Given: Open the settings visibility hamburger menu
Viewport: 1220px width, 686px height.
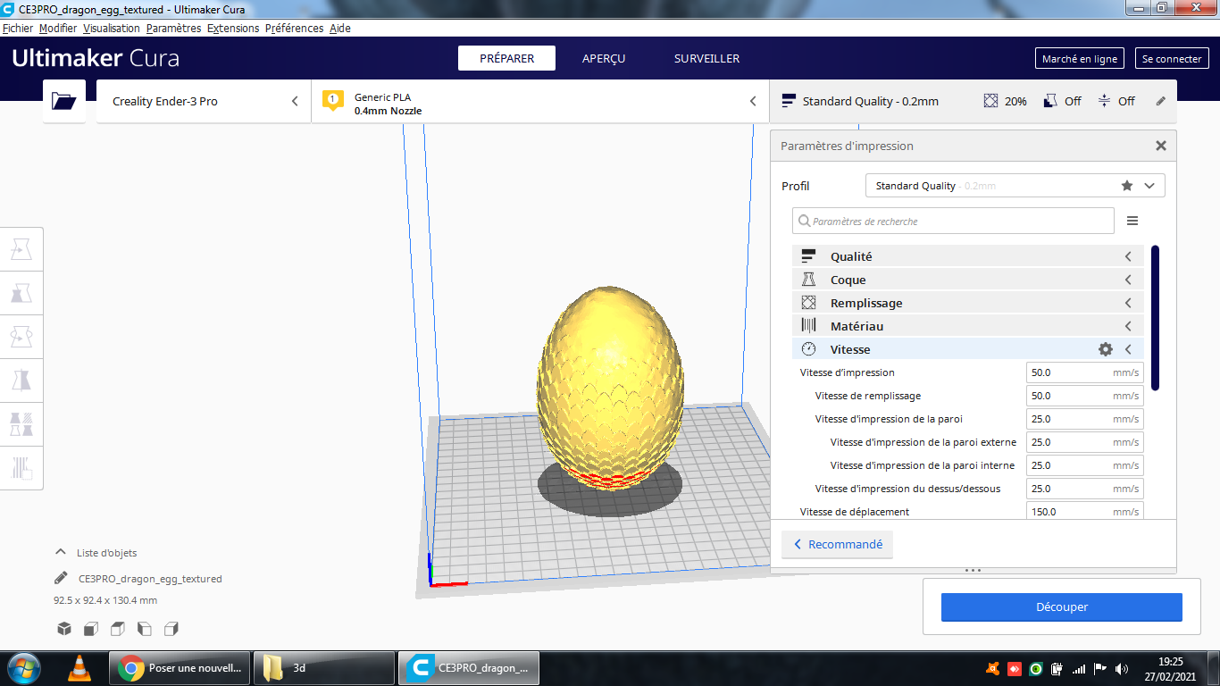Looking at the screenshot, I should (1132, 221).
